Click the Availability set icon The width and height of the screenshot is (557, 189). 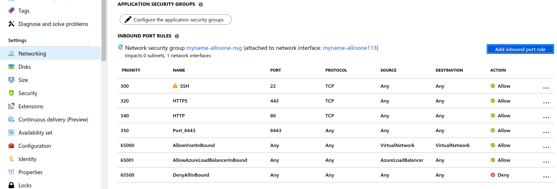11,133
